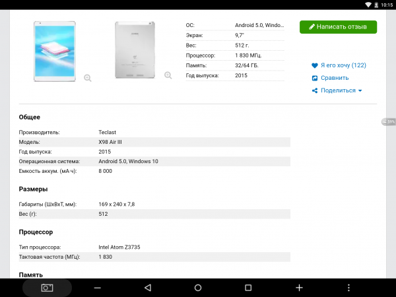Click the Сравнить link

[x=335, y=78]
